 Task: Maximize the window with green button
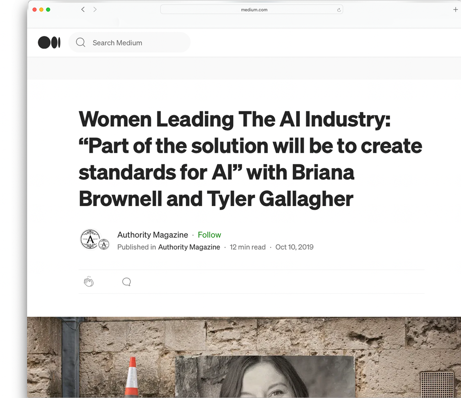(x=48, y=10)
